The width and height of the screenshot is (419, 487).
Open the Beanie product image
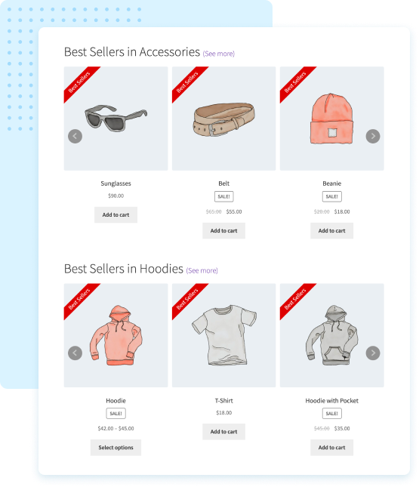coord(331,119)
